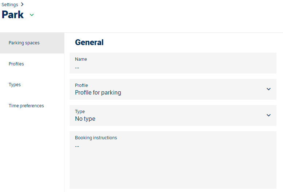Click the ellipsis placeholder in Name field
This screenshot has width=283, height=192.
pyautogui.click(x=77, y=67)
